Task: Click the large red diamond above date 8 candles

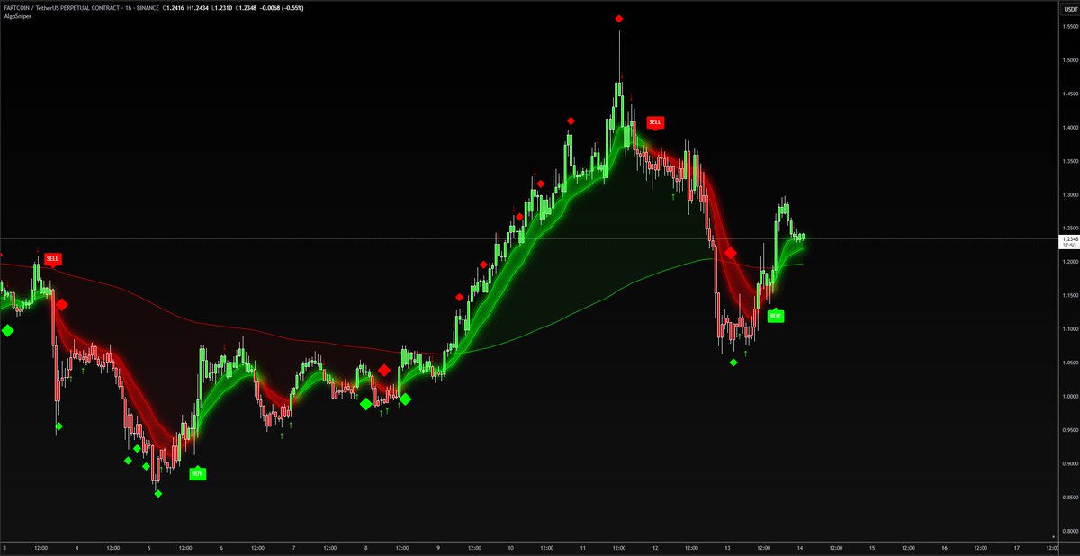Action: [384, 370]
